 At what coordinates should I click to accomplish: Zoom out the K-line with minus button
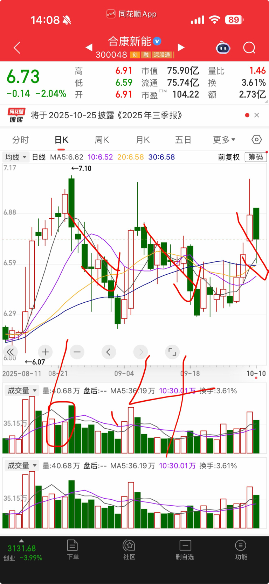77,352
